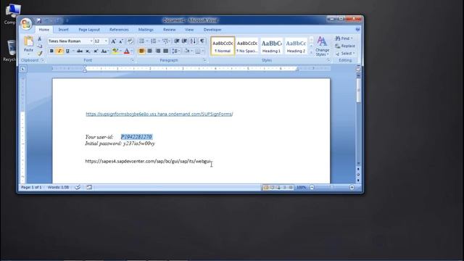Screen dimensions: 464x261
Task: Click the Decrease Indent icon
Action: coord(177,41)
